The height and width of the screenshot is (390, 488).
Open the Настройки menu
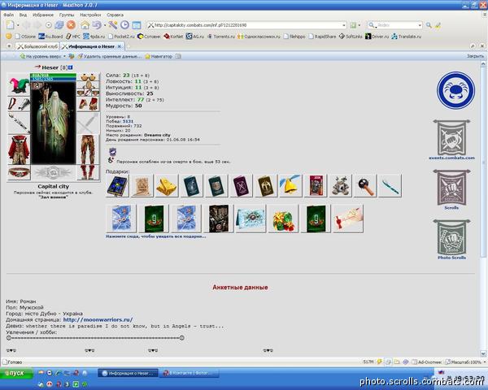tap(90, 15)
